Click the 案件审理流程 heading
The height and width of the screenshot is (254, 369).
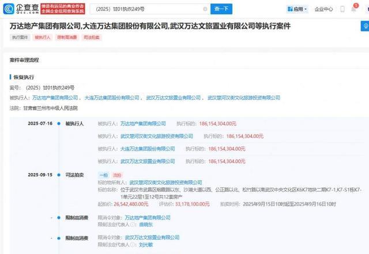[24, 60]
